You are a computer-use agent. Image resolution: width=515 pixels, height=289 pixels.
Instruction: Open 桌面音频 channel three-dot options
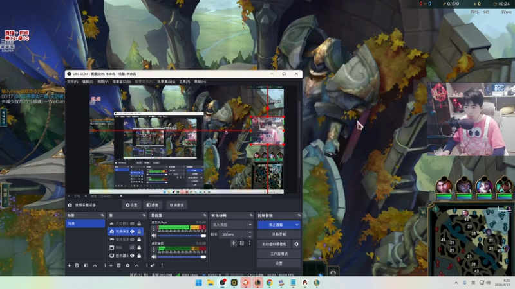tap(154, 249)
